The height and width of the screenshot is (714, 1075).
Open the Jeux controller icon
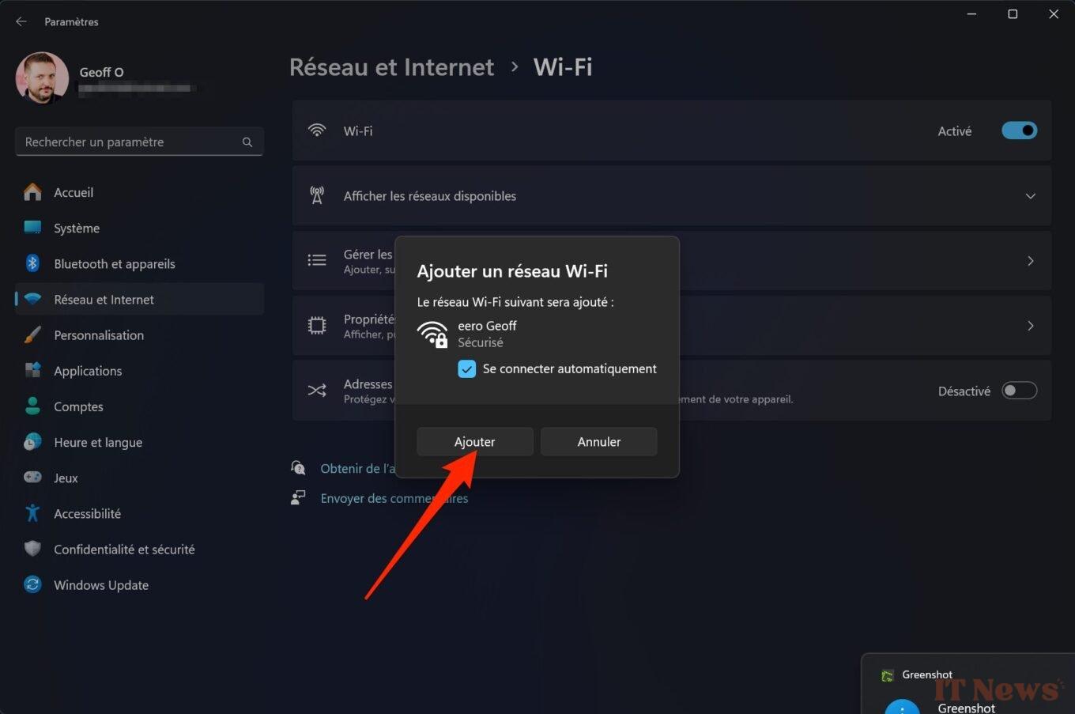coord(32,478)
